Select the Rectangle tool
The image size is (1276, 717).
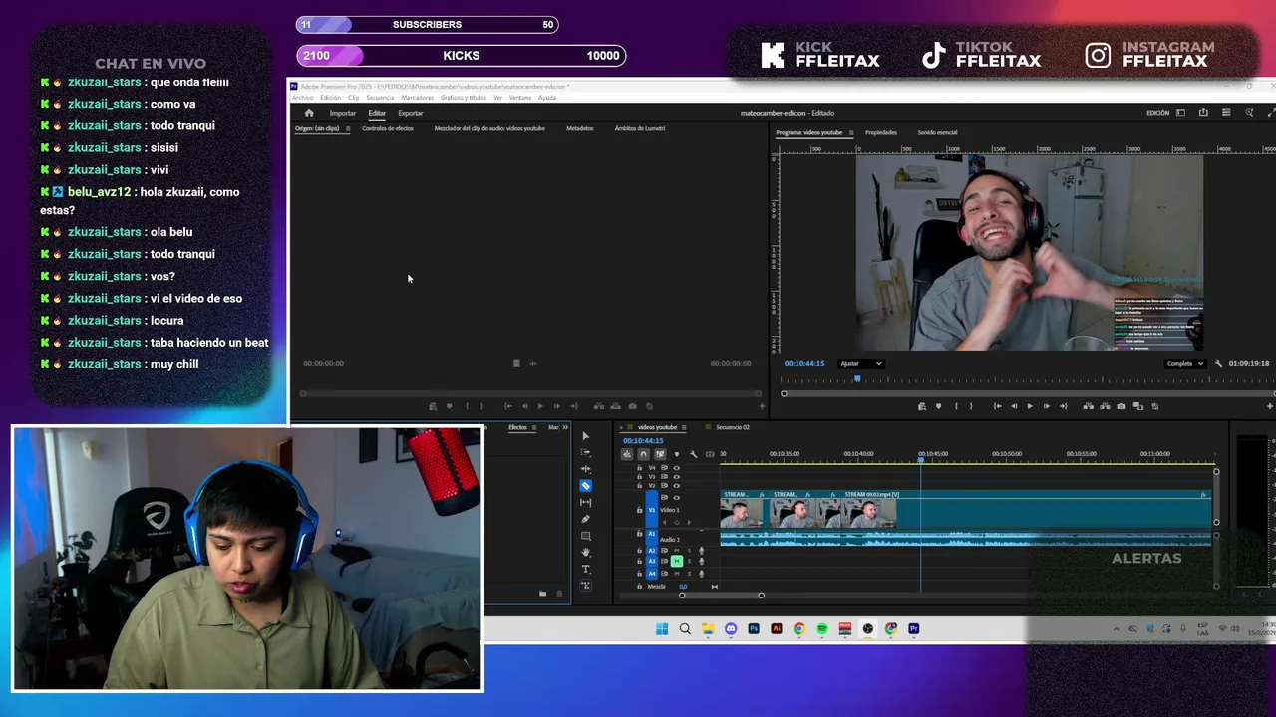586,536
